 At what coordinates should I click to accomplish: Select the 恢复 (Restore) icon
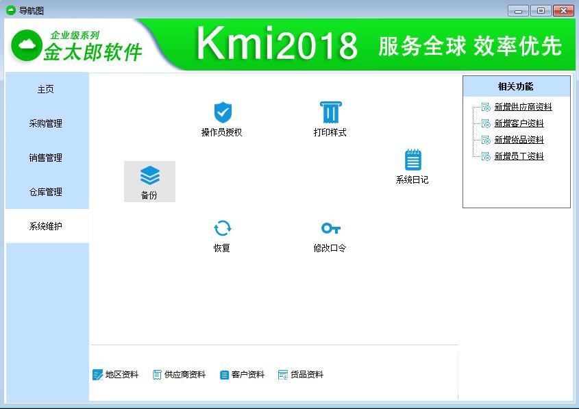click(221, 236)
